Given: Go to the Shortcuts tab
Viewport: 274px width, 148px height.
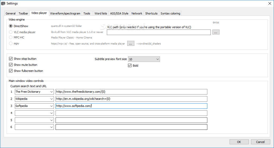Looking at the screenshot, I should (151, 13).
